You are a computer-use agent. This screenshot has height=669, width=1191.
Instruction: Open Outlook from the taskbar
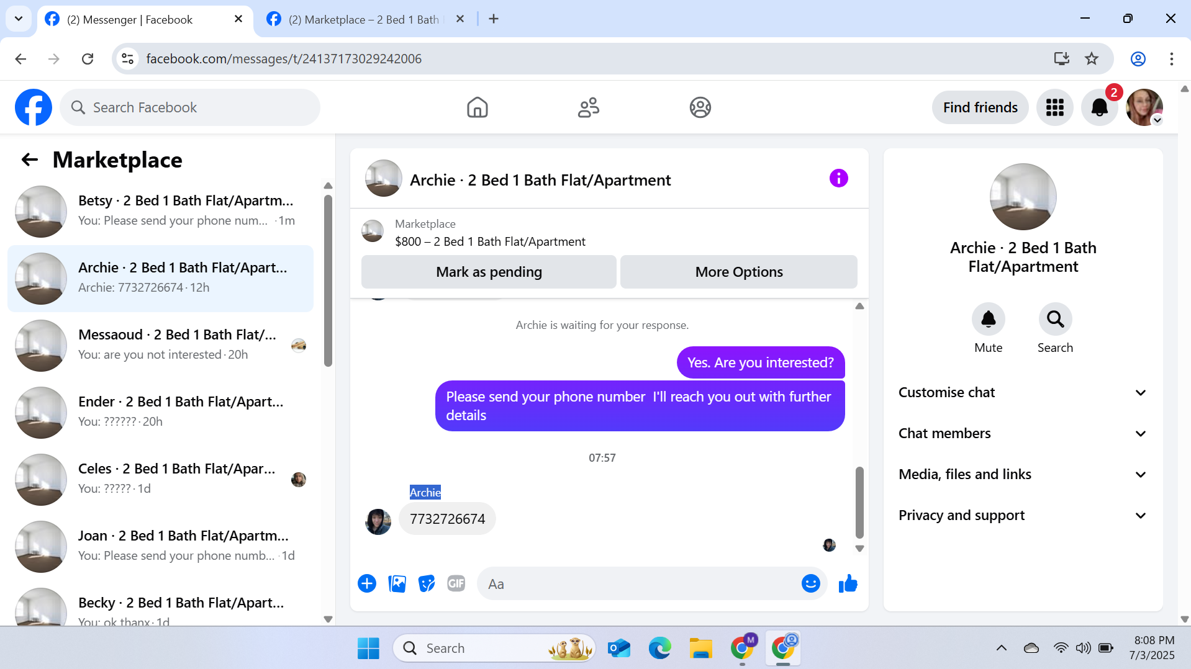tap(618, 648)
